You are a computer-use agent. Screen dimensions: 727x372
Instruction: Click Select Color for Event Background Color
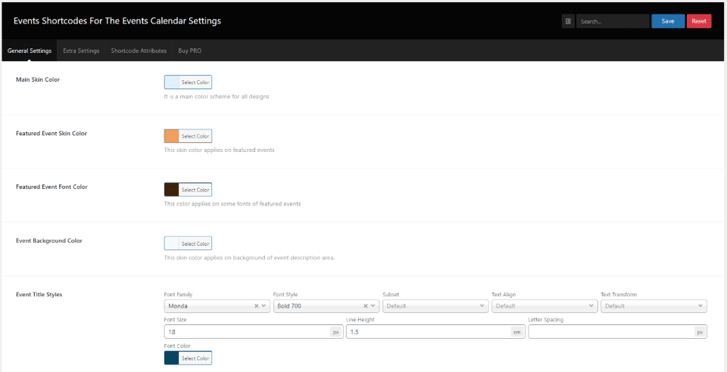point(195,243)
